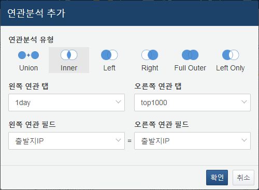Choose the Full Outer join icon

coord(190,55)
